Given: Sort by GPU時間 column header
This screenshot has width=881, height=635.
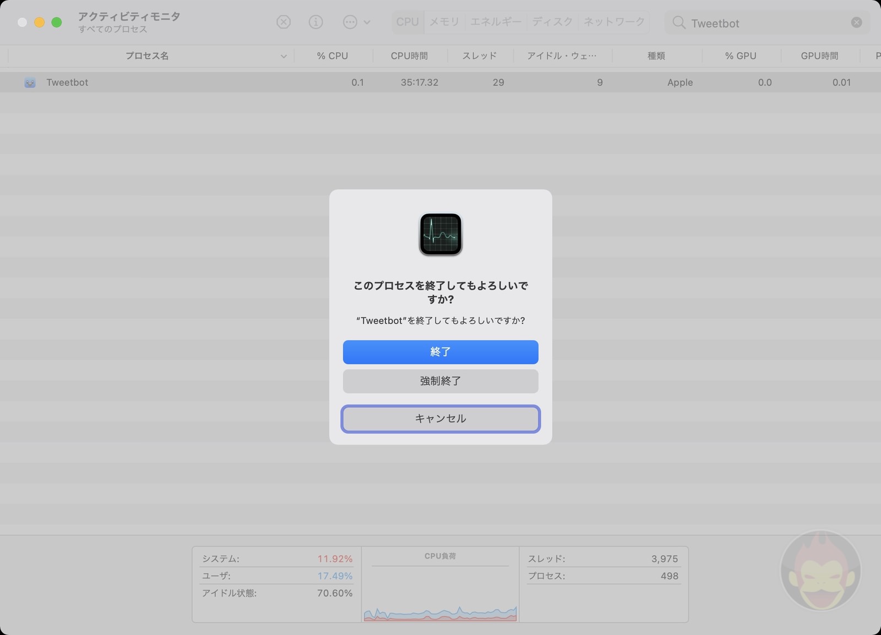Looking at the screenshot, I should click(x=820, y=56).
